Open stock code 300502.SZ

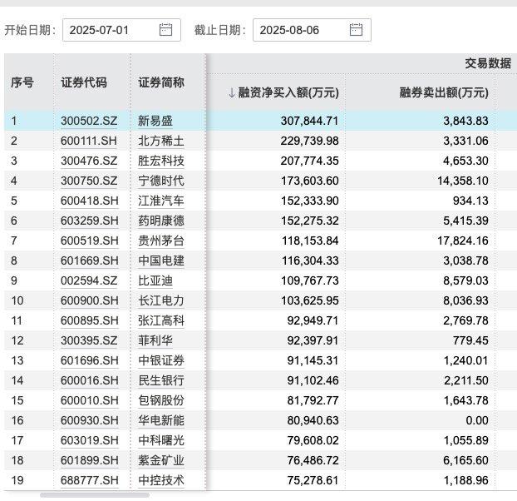pyautogui.click(x=89, y=121)
